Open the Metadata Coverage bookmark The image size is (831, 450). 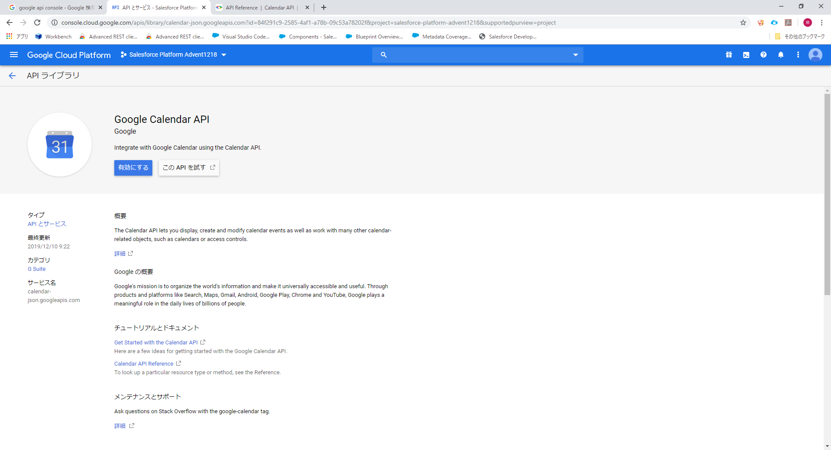[441, 36]
